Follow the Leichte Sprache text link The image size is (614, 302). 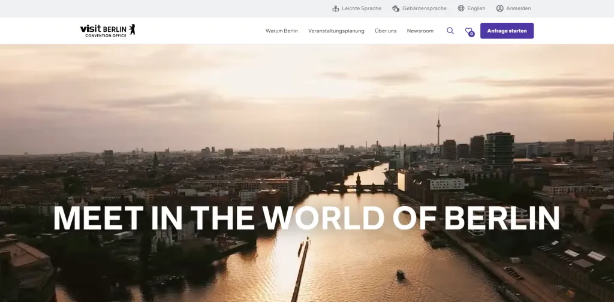tap(361, 8)
